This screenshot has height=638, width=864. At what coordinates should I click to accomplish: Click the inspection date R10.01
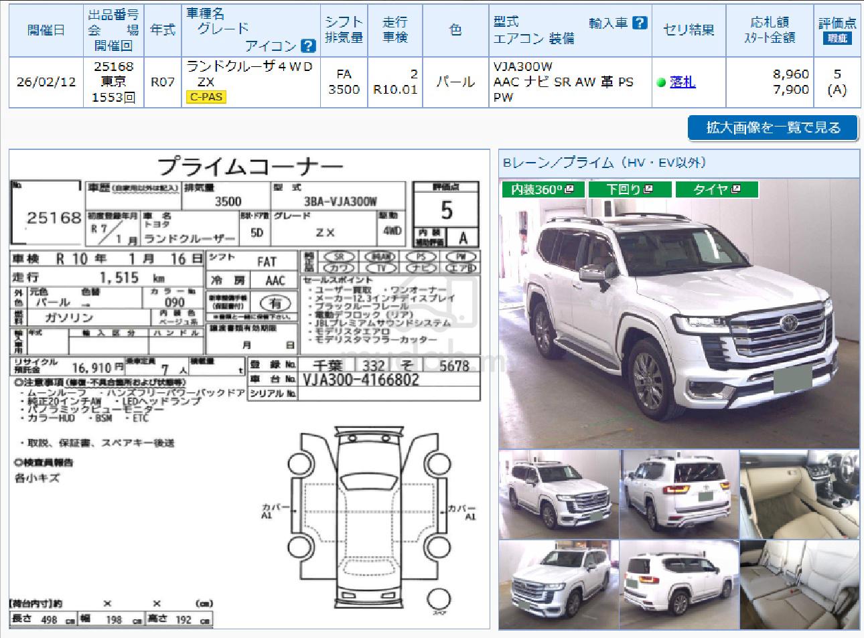pyautogui.click(x=395, y=90)
